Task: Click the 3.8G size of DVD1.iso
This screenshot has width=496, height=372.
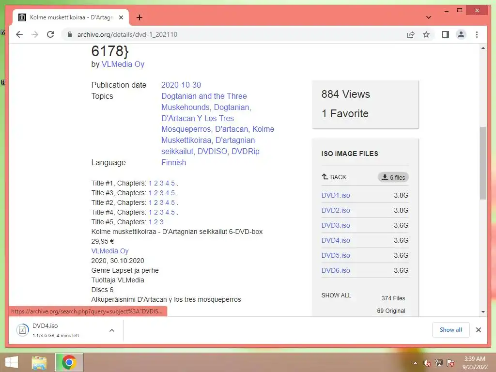Action: 401,196
